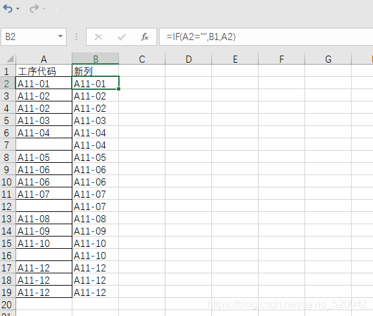The width and height of the screenshot is (373, 316).
Task: Click cell A11 containing A11-07
Action: pos(44,194)
